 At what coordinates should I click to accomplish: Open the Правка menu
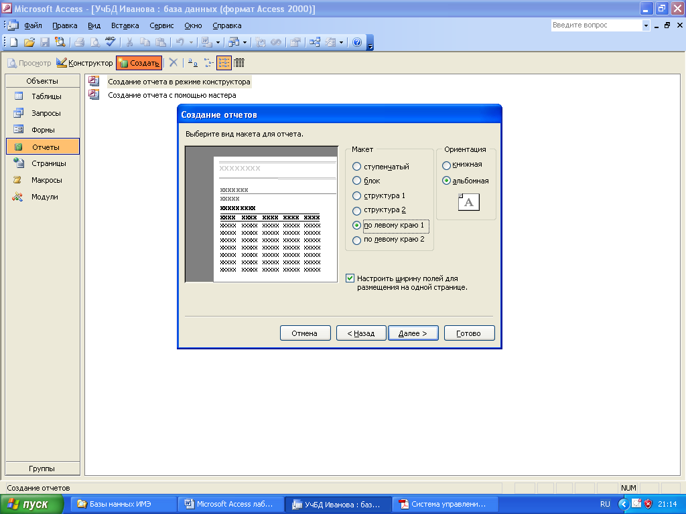click(x=65, y=25)
